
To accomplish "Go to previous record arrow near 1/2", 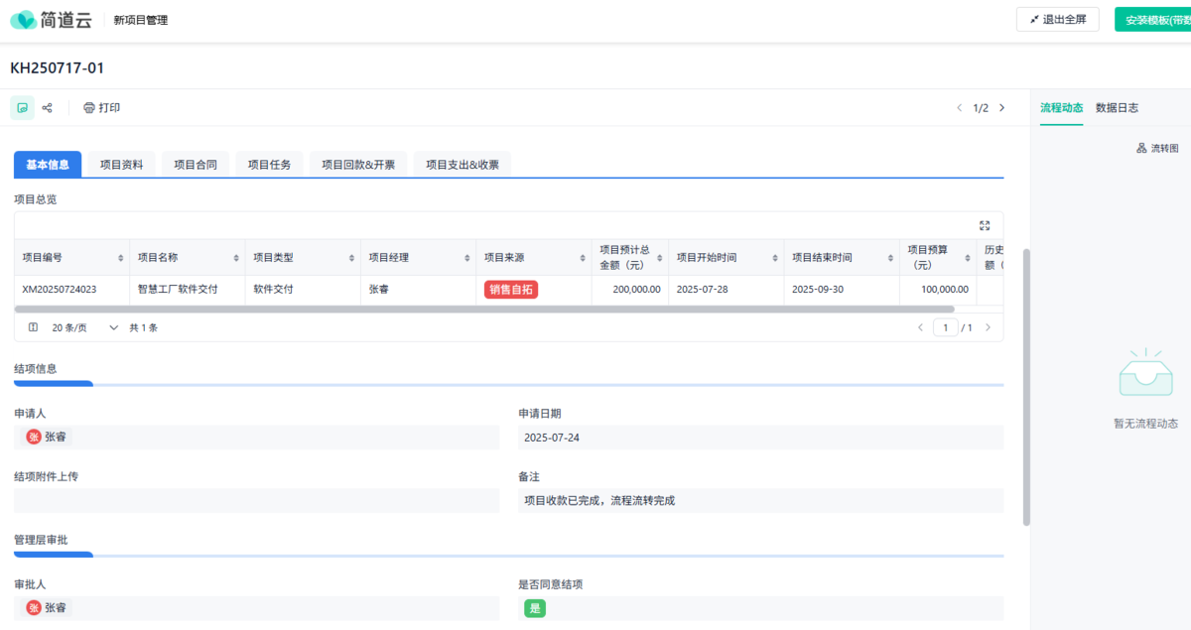I will (x=959, y=107).
